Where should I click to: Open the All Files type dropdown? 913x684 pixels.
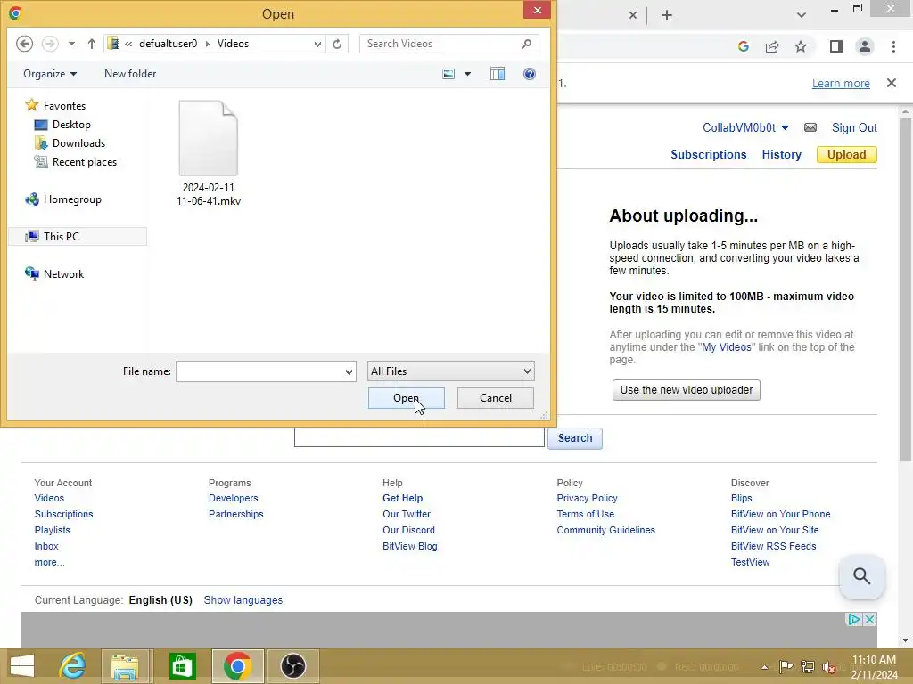450,371
